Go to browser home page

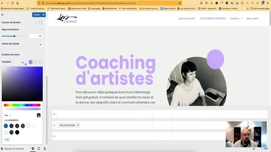tap(17, 3)
